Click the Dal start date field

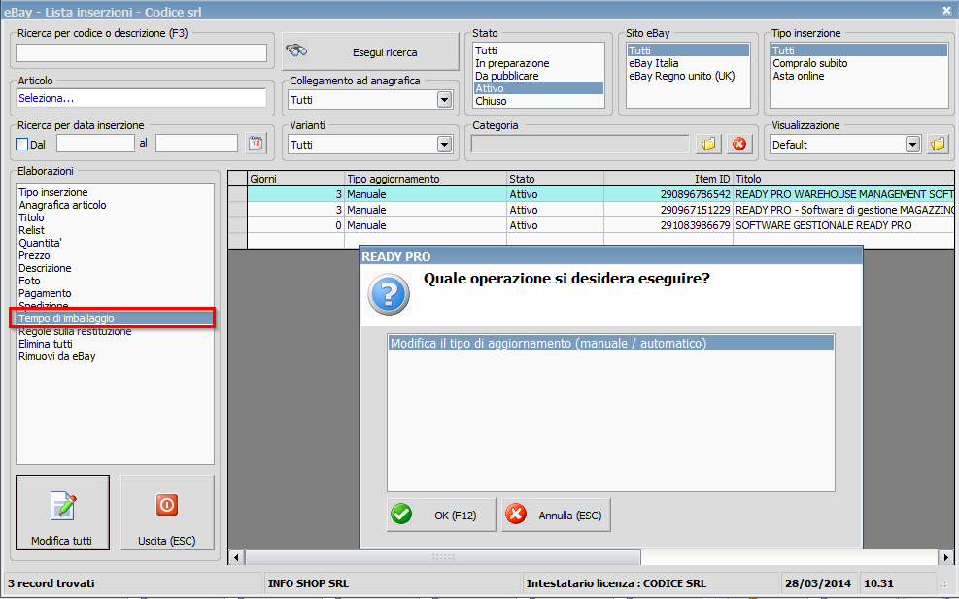[95, 144]
